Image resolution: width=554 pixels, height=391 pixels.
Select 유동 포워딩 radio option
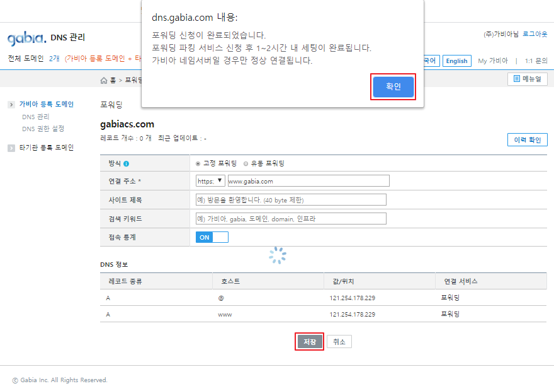tap(246, 163)
